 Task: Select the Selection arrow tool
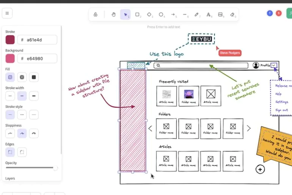(125, 14)
